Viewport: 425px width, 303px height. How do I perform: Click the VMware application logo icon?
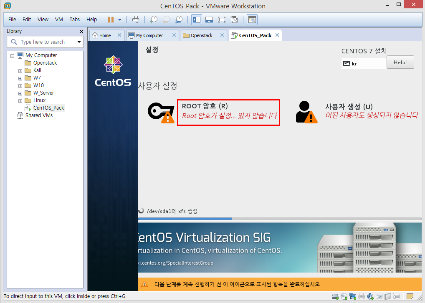8,6
